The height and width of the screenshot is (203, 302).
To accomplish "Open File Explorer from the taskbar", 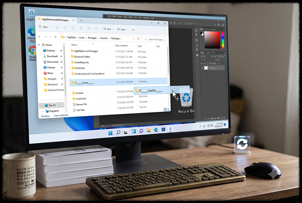I will (149, 130).
